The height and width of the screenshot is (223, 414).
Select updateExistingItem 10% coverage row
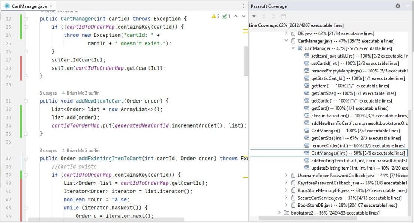(x=356, y=168)
